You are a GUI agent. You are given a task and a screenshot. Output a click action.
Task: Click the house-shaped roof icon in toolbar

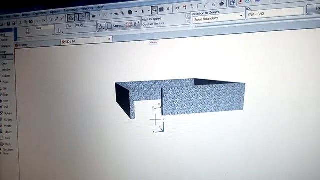[222, 3]
